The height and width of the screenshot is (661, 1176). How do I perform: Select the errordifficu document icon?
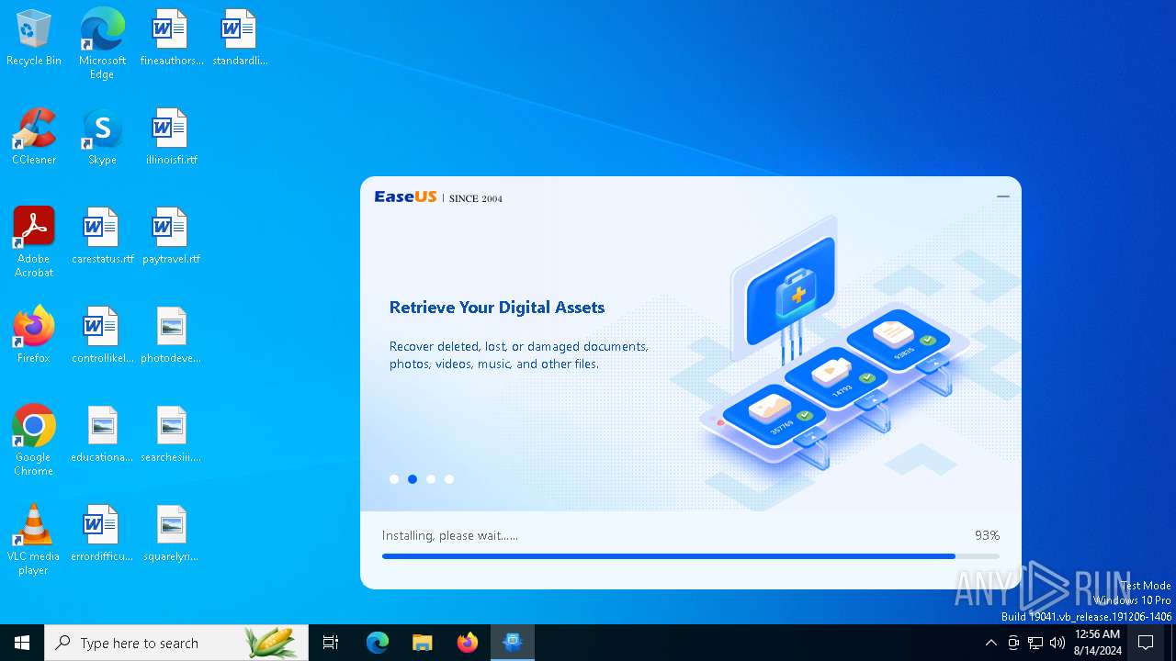coord(102,534)
